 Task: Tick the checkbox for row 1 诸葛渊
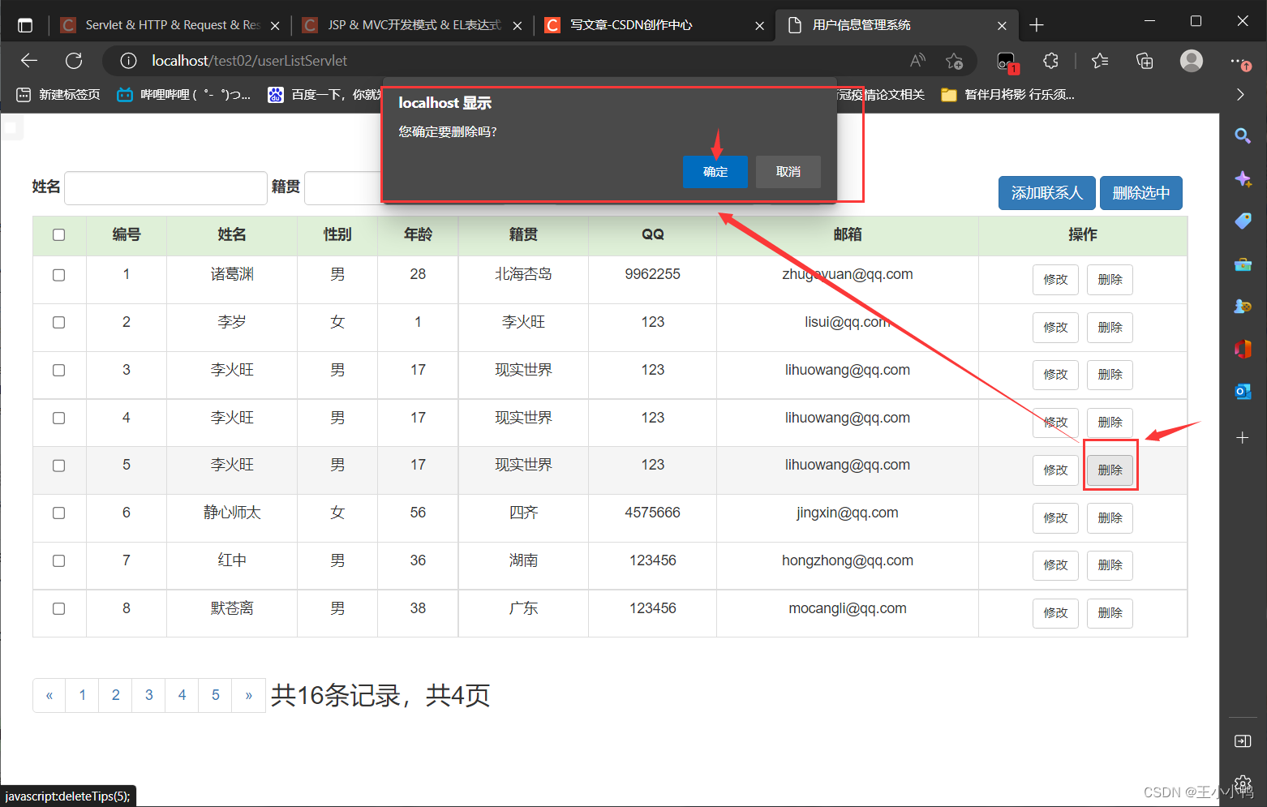click(x=58, y=275)
